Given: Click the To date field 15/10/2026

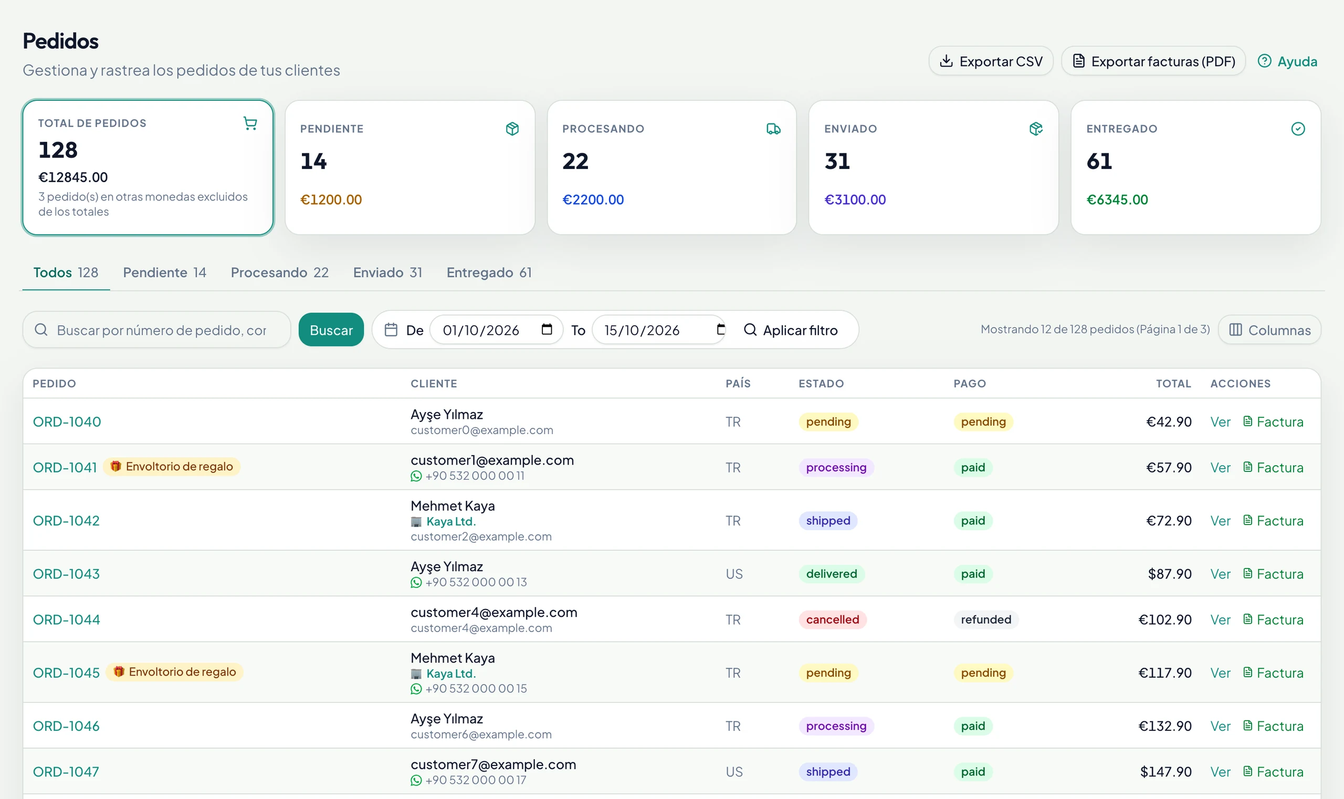Looking at the screenshot, I should coord(659,330).
